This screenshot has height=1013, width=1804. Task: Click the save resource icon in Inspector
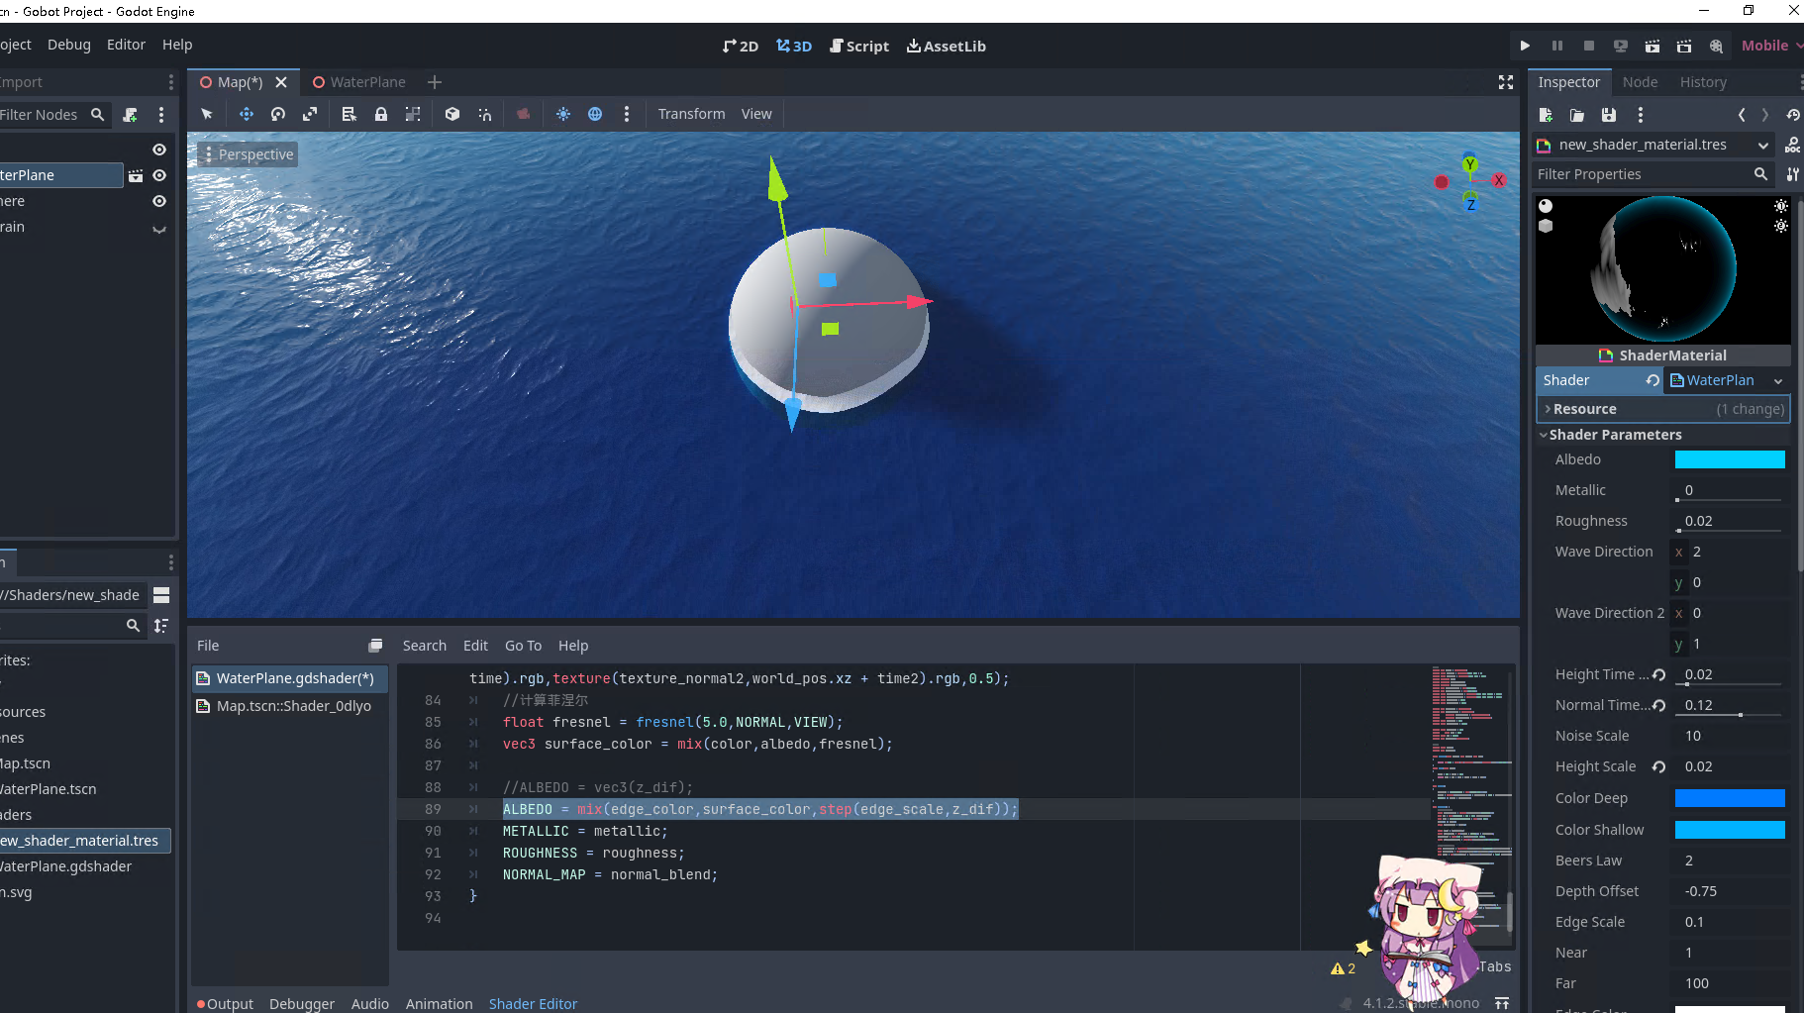(x=1609, y=115)
